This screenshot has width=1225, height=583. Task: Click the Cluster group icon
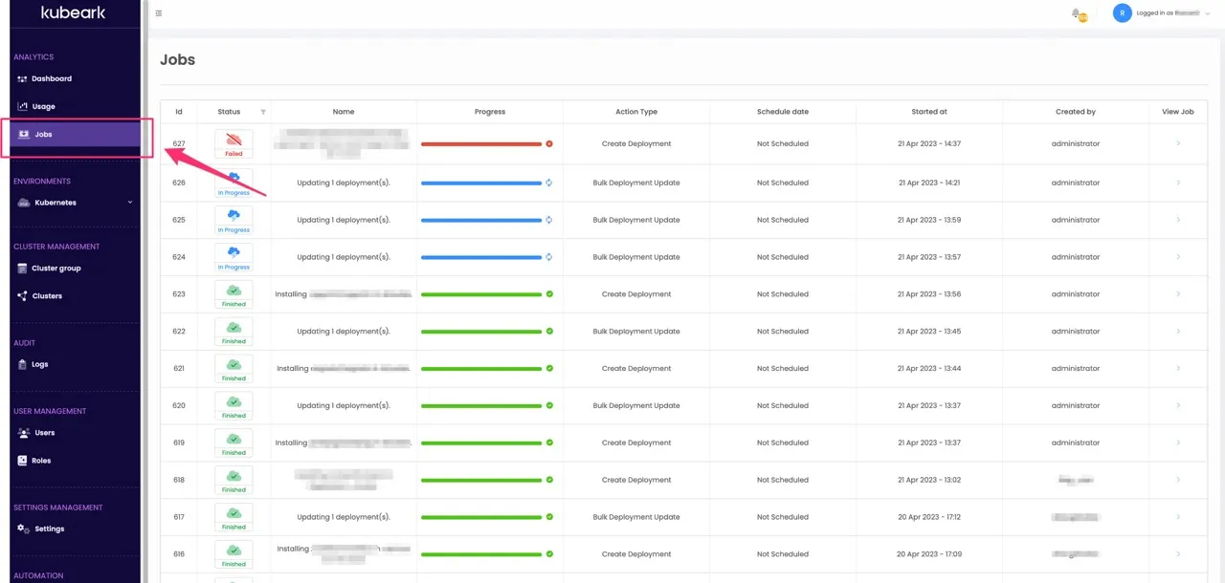point(23,269)
